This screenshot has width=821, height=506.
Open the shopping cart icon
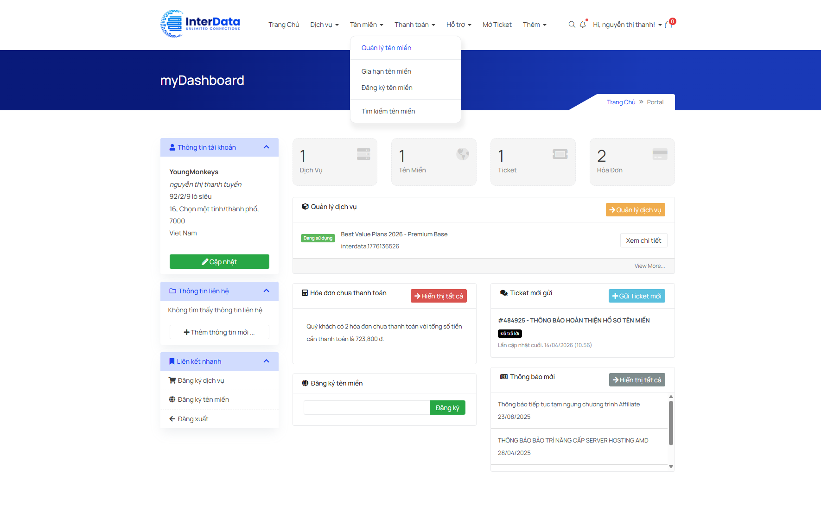click(668, 25)
